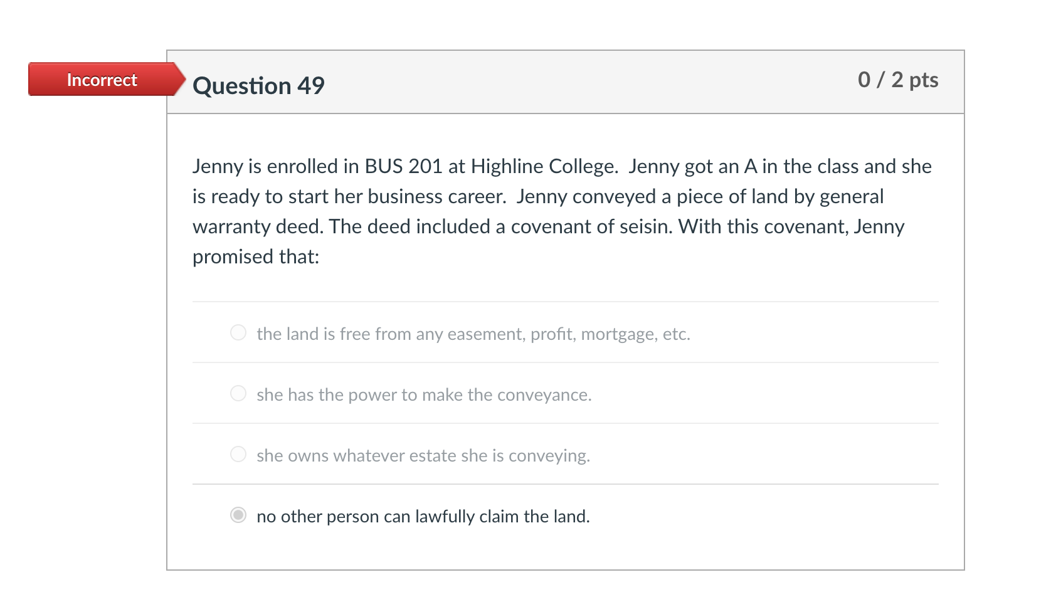Click the Question 49 heading
Image resolution: width=1051 pixels, height=597 pixels.
[x=258, y=85]
